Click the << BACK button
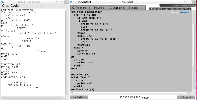 pos(79,97)
